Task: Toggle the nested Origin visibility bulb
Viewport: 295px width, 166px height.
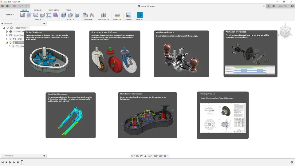Action: 13,46
